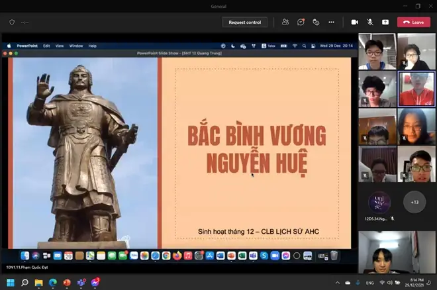Click the Spotlight search magnifier icon
This screenshot has height=290, width=437.
[x=304, y=46]
